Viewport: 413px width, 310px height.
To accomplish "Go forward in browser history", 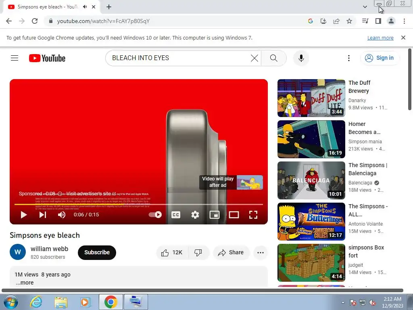I will coord(22,21).
